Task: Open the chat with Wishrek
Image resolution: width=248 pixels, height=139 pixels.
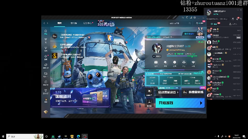Action: tap(224, 72)
